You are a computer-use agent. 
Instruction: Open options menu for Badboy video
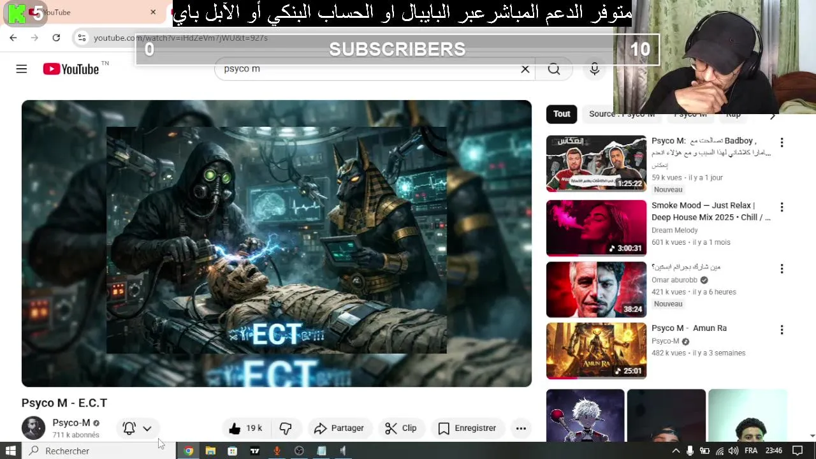tap(782, 143)
